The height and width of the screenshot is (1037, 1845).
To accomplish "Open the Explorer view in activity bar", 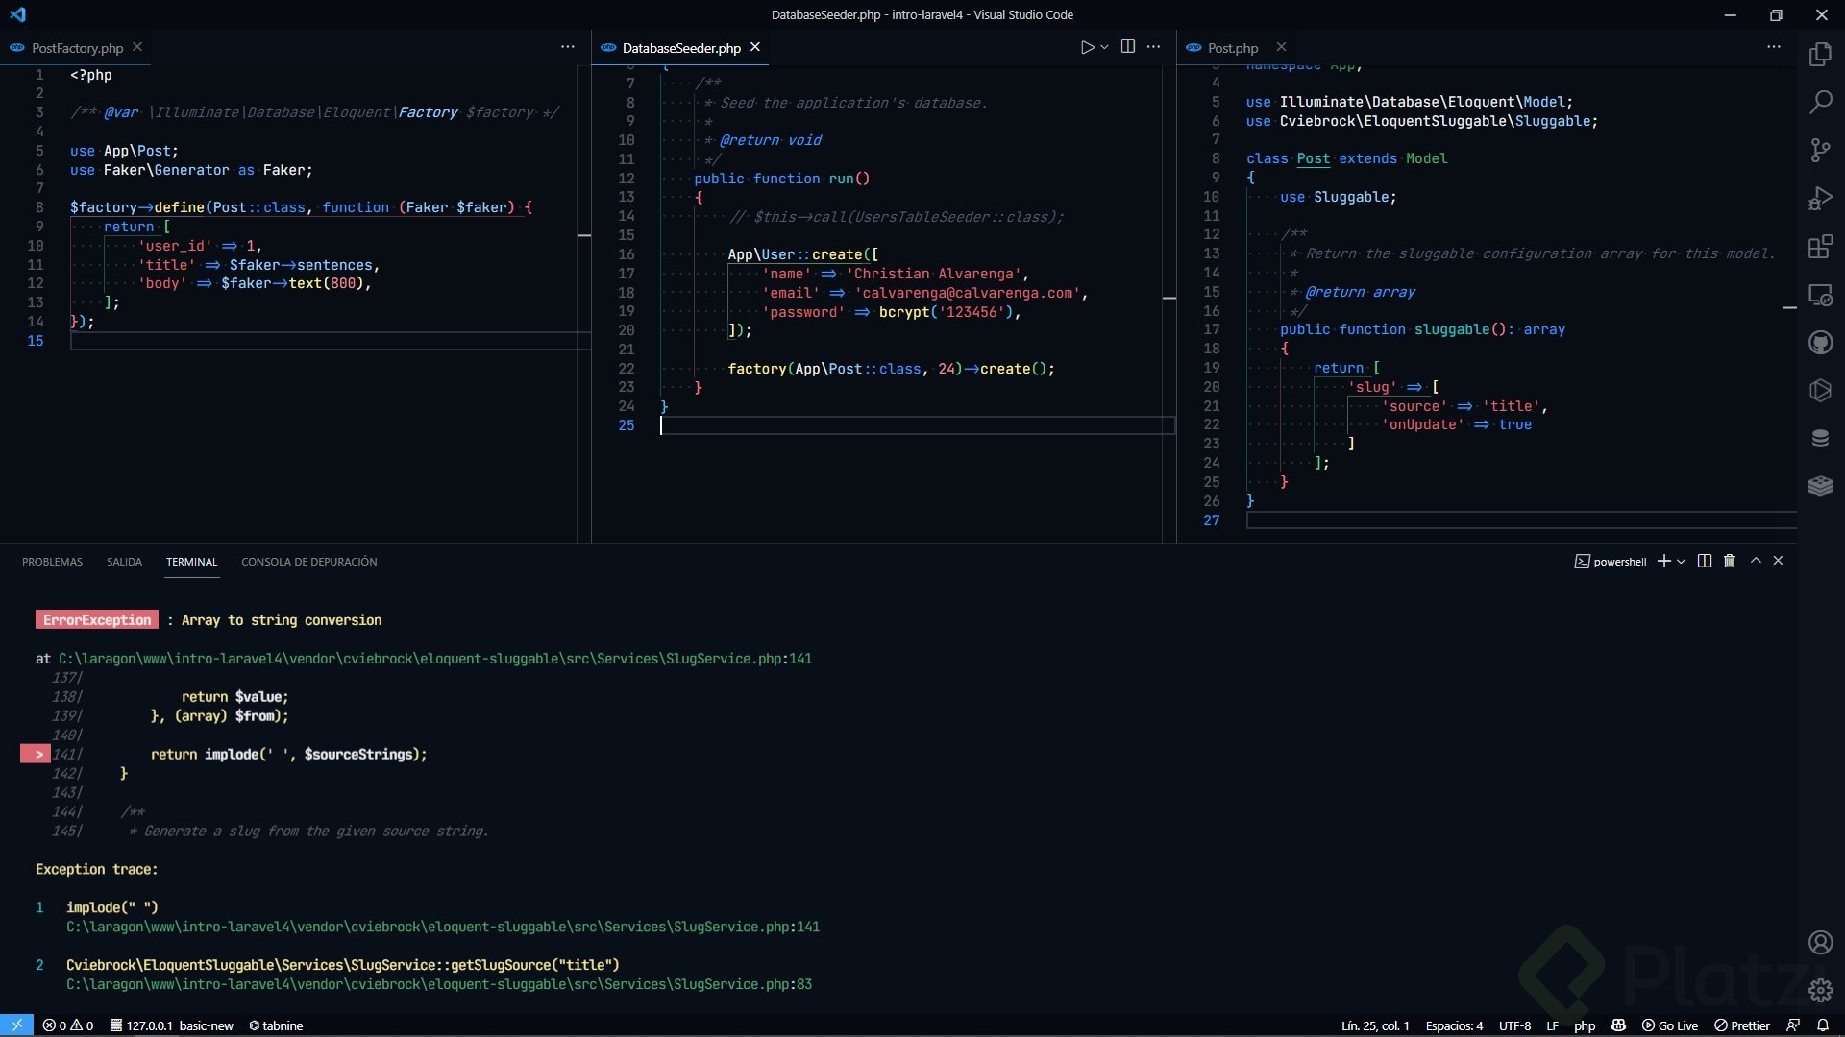I will pyautogui.click(x=1820, y=55).
